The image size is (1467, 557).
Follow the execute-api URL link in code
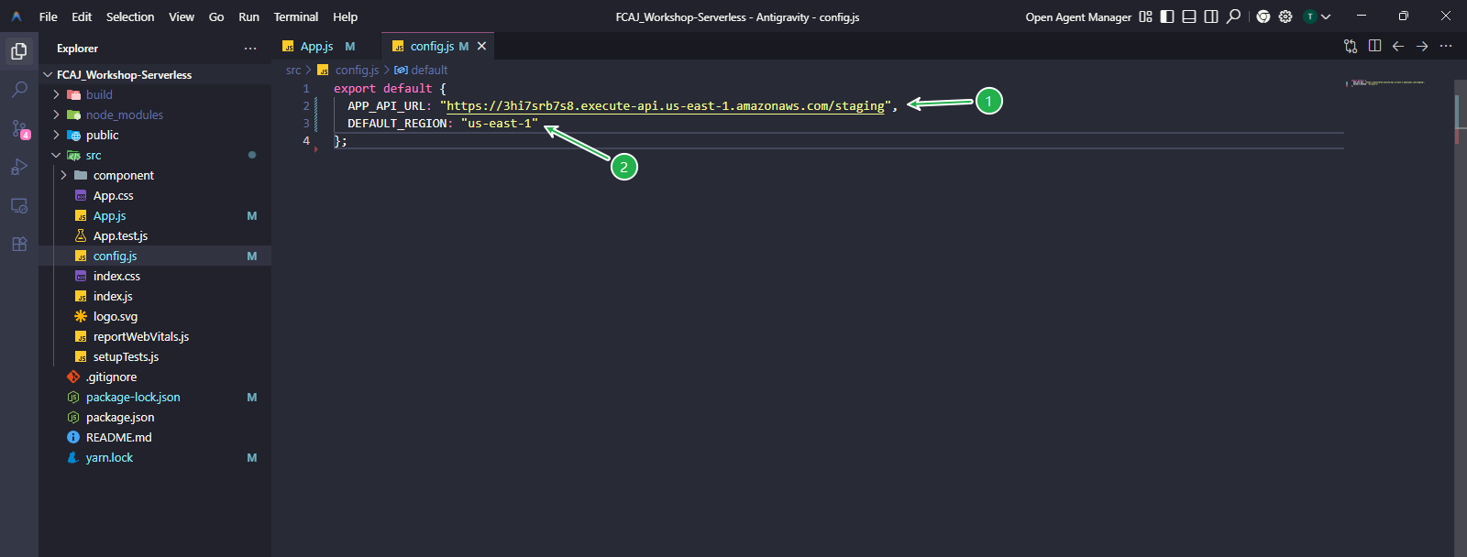coord(666,106)
